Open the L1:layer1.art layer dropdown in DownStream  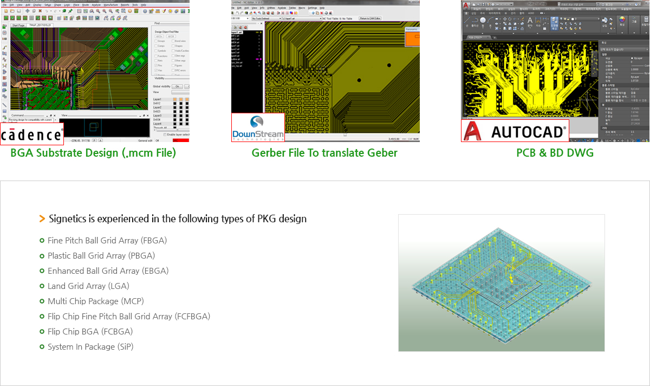(302, 18)
